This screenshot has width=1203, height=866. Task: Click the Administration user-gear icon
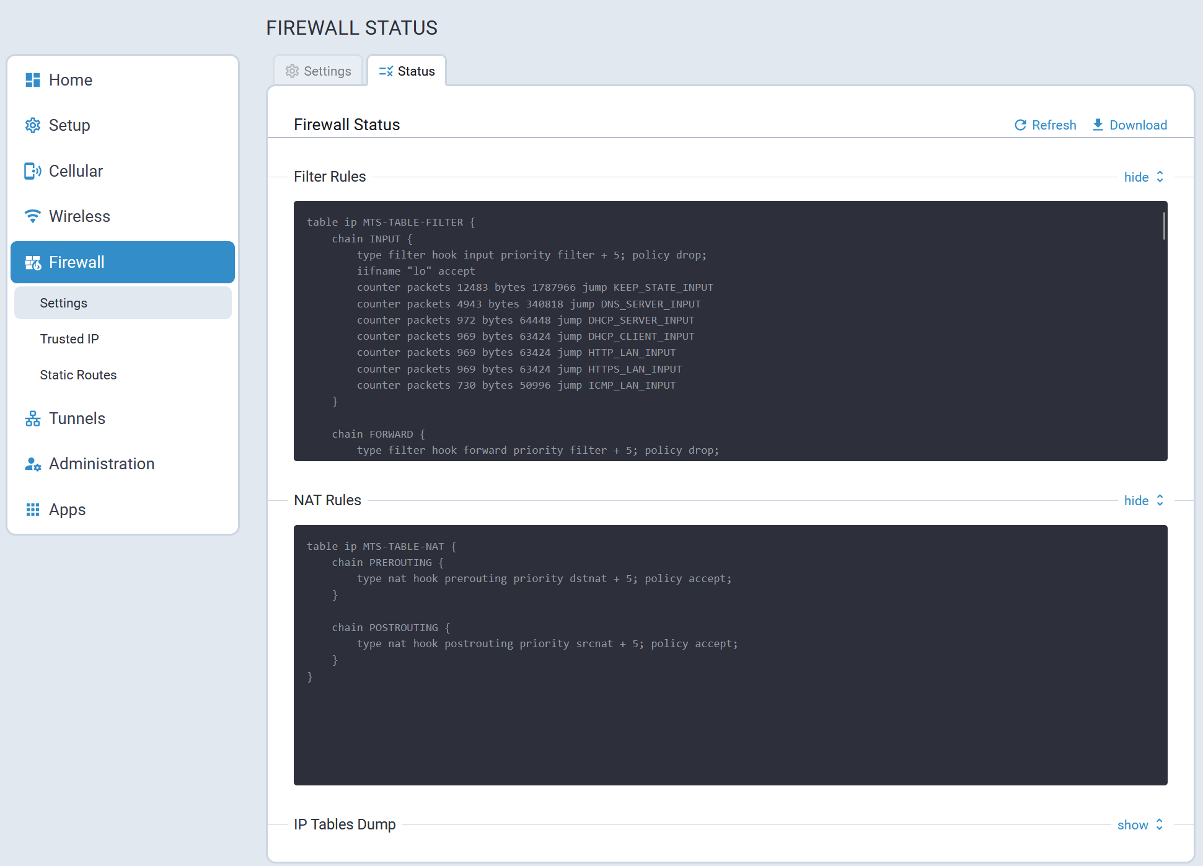32,464
